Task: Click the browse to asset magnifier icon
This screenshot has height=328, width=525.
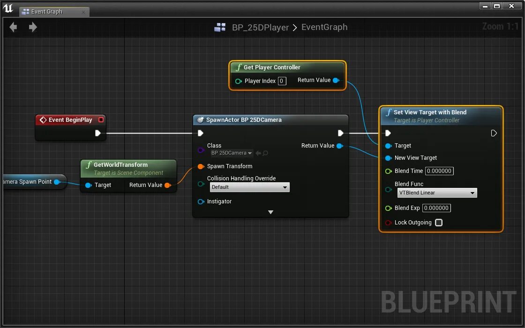Action: (265, 153)
